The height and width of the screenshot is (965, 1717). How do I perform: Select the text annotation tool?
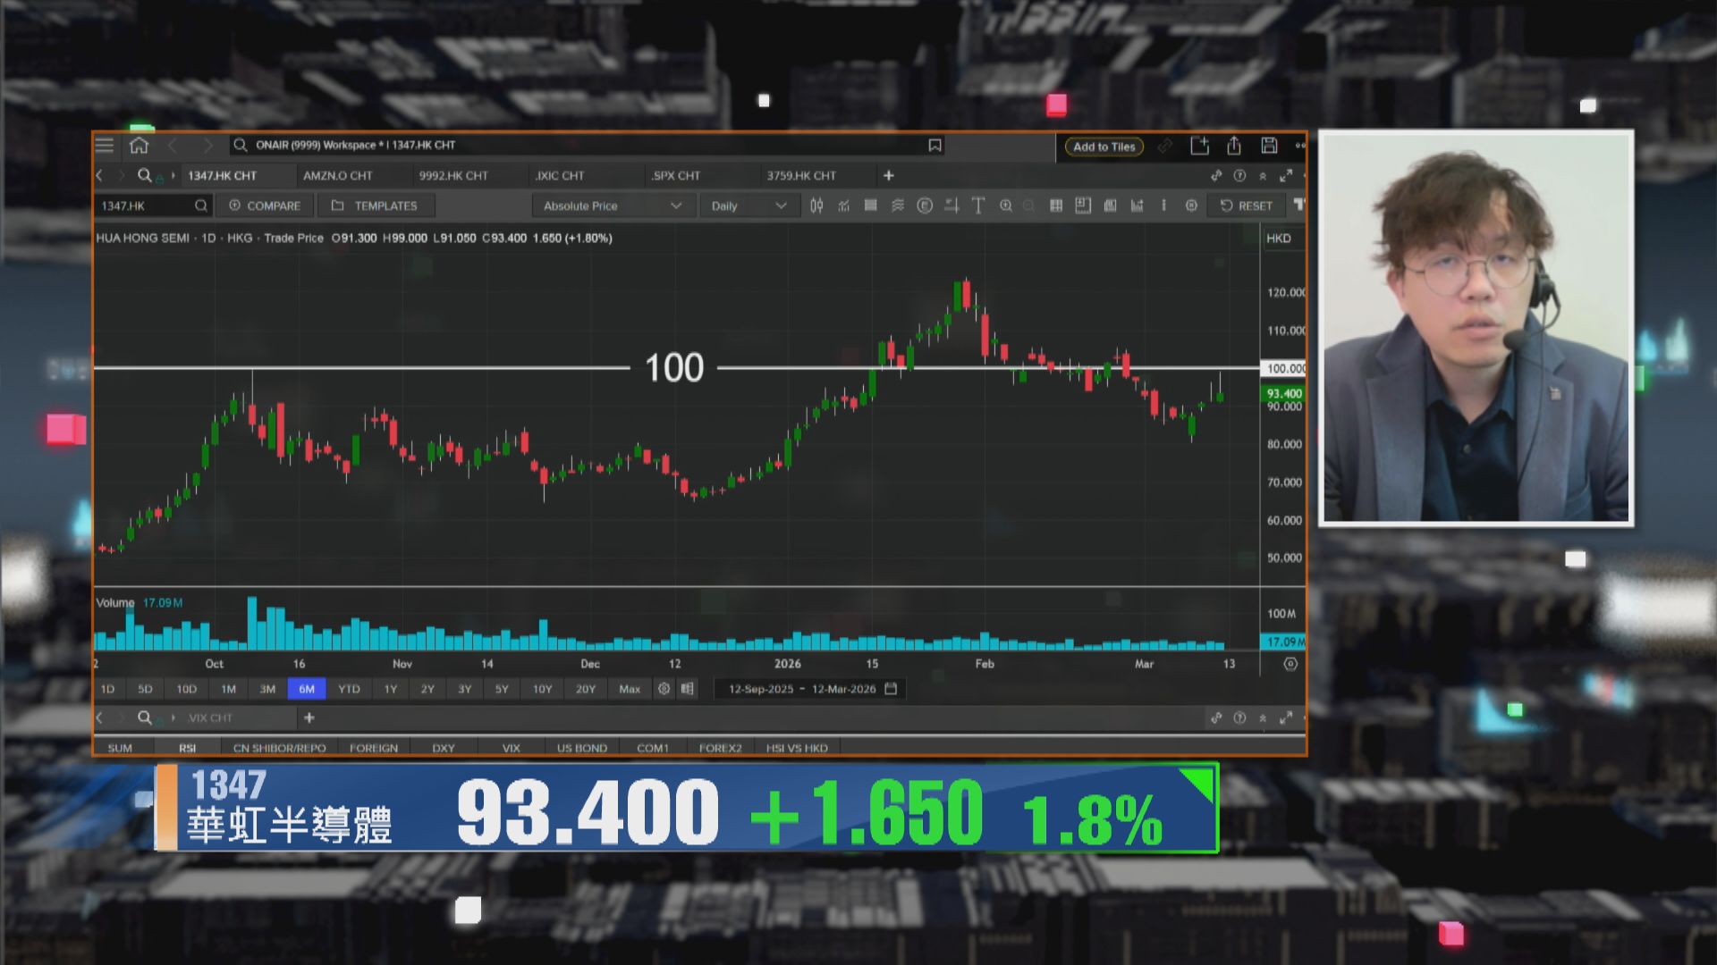(x=978, y=206)
